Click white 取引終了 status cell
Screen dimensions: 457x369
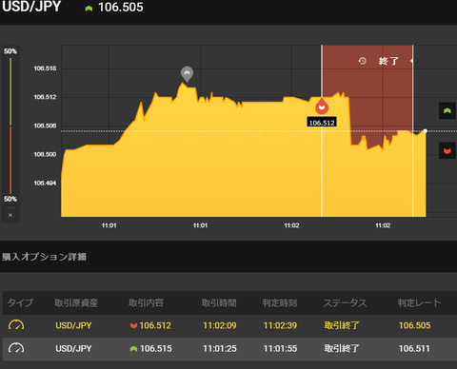pyautogui.click(x=342, y=349)
